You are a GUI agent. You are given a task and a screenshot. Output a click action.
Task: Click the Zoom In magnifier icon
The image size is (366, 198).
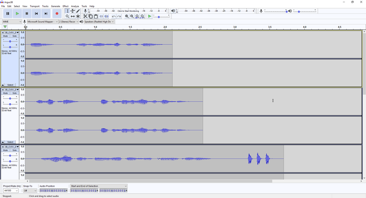127,16
